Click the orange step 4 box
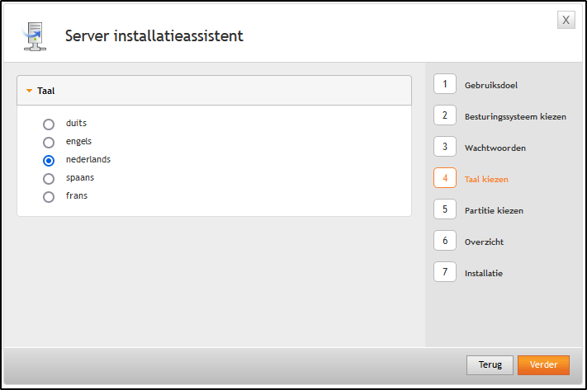Screen dimensions: 587x390 click(x=445, y=178)
